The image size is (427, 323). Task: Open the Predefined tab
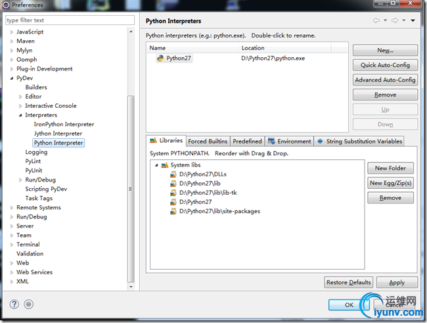pos(247,141)
